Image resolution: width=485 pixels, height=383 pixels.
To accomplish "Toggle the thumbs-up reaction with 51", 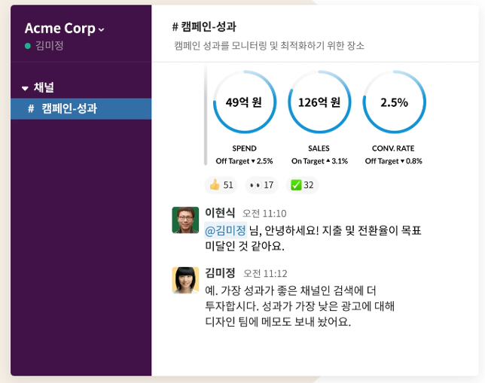I will (221, 185).
